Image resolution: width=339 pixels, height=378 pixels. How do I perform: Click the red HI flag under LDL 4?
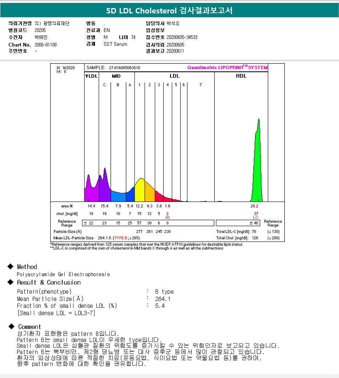point(167,217)
